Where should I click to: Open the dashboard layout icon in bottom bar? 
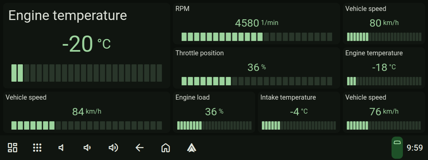(13, 148)
